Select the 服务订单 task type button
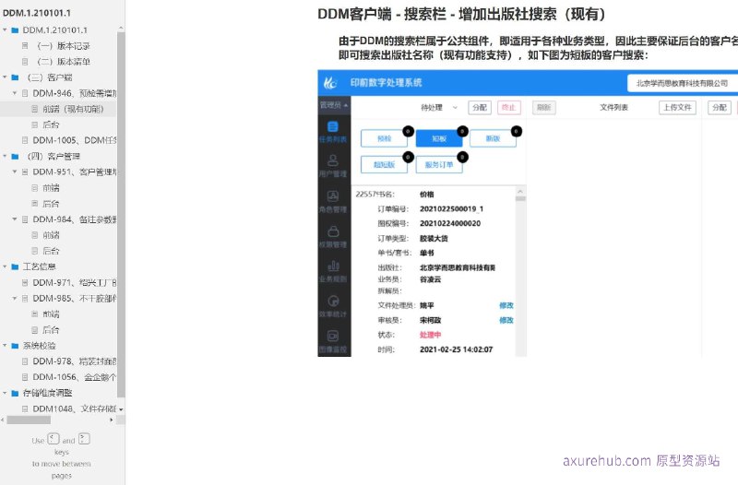The height and width of the screenshot is (485, 738). [x=439, y=165]
